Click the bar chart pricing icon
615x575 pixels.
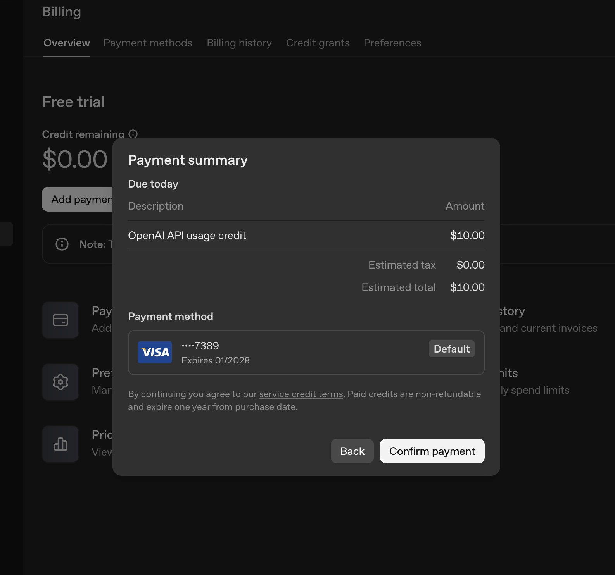pos(60,444)
